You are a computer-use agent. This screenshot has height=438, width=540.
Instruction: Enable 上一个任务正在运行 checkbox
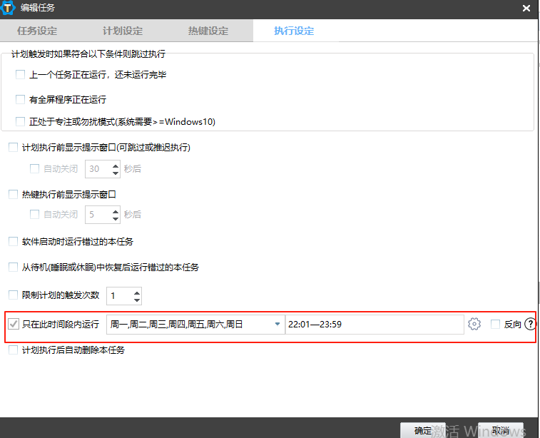20,74
